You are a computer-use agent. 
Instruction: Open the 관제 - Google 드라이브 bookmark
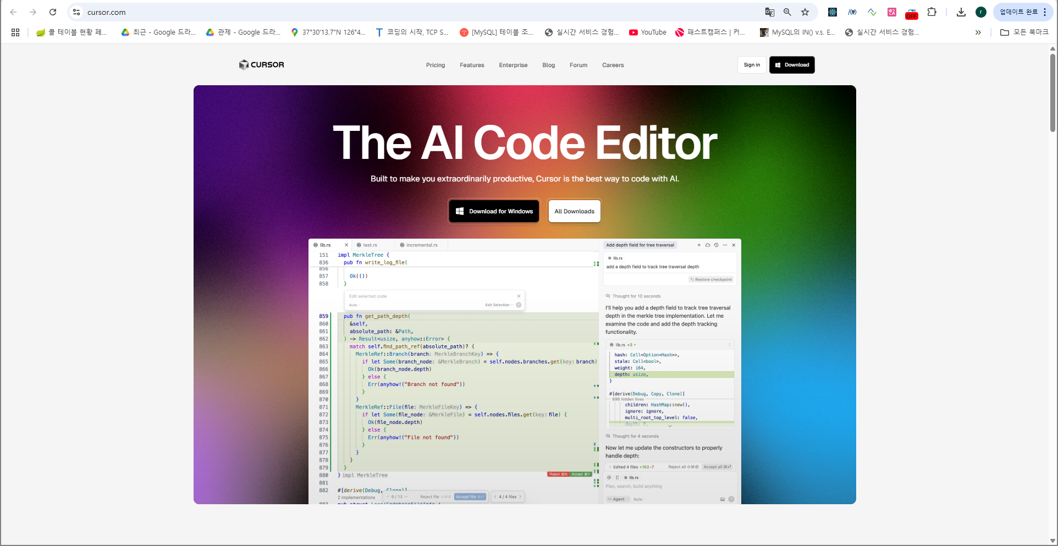coord(243,32)
